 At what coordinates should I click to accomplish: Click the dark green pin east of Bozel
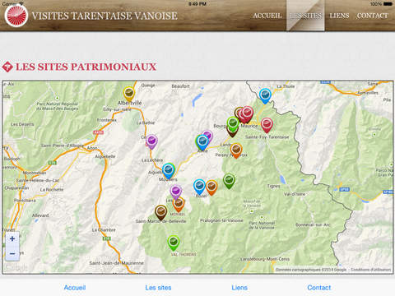[229, 181]
